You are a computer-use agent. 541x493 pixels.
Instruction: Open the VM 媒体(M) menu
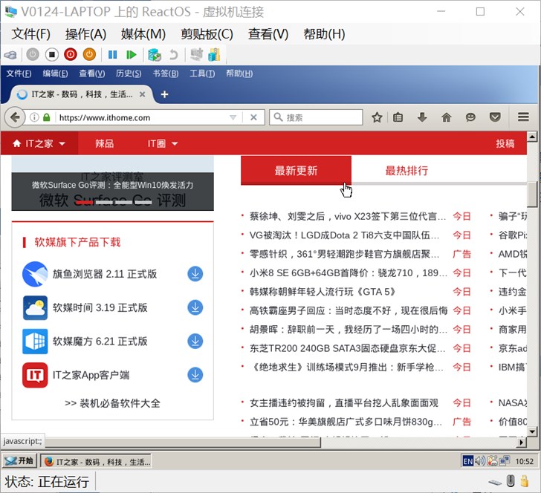(143, 34)
